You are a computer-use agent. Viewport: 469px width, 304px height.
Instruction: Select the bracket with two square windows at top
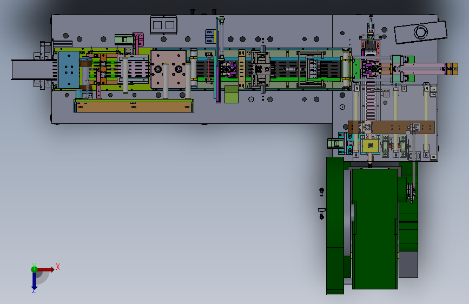pyautogui.click(x=163, y=25)
